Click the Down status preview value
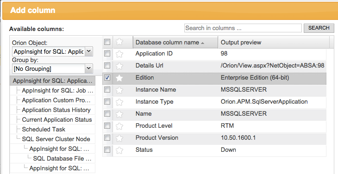The height and width of the screenshot is (174, 338). click(228, 150)
